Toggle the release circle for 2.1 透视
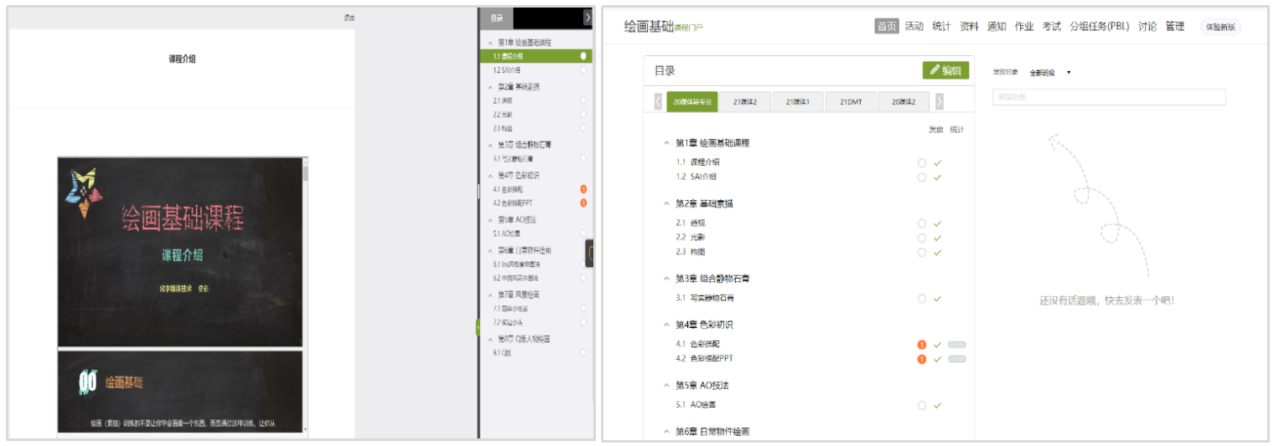Screen dimensions: 1274x446 click(922, 223)
